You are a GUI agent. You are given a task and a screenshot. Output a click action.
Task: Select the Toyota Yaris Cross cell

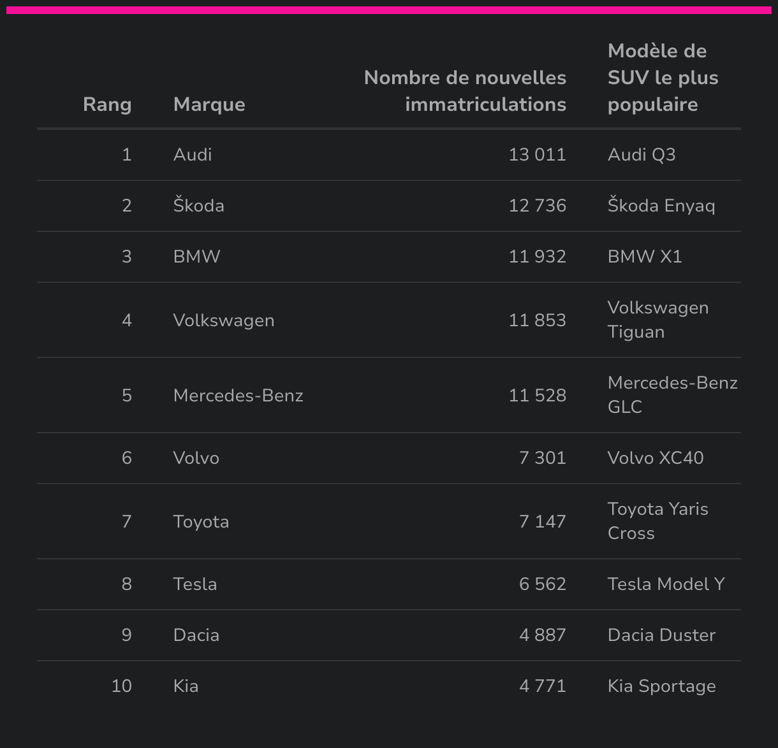click(x=657, y=521)
